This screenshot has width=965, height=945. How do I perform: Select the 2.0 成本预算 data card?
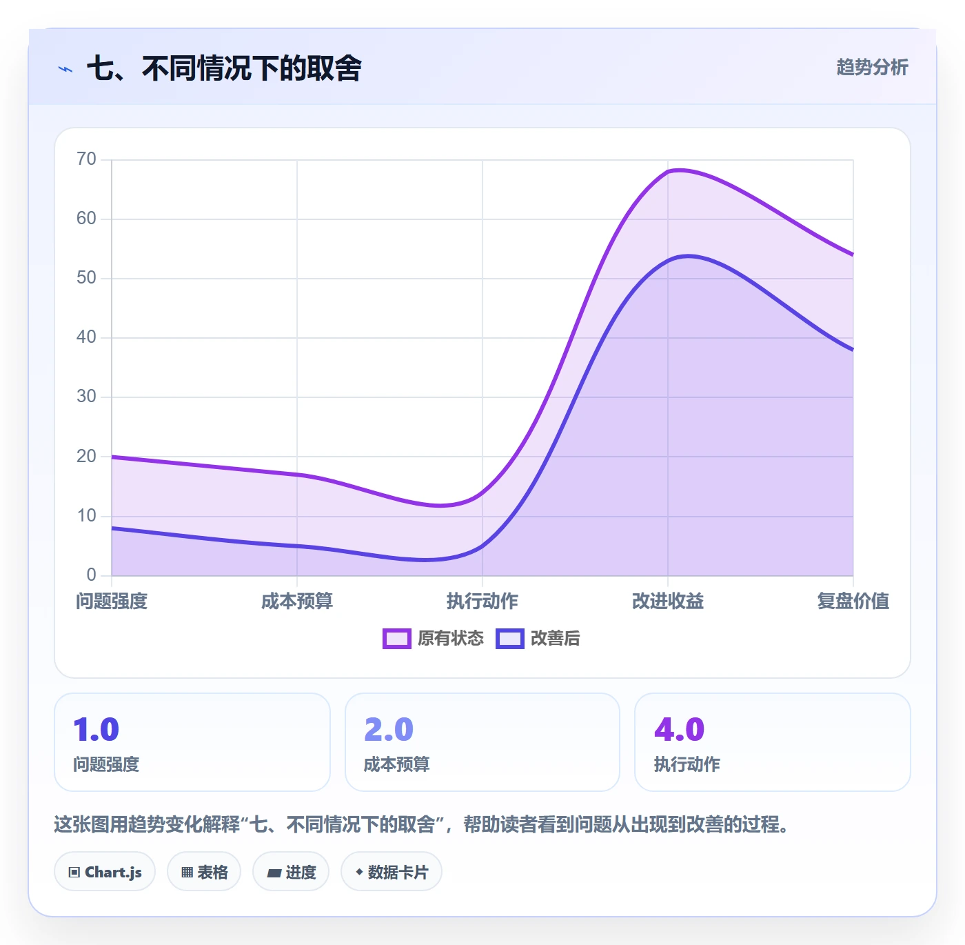tap(482, 742)
